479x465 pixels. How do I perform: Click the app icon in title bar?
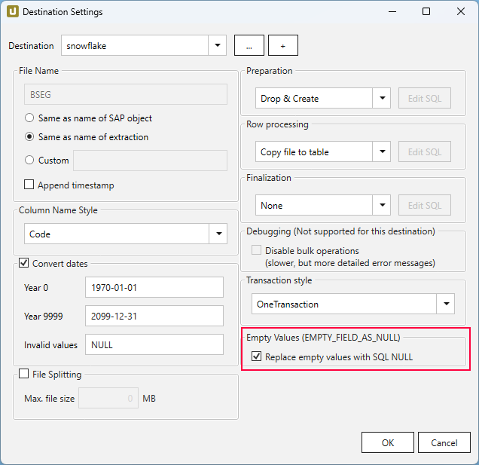(12, 12)
